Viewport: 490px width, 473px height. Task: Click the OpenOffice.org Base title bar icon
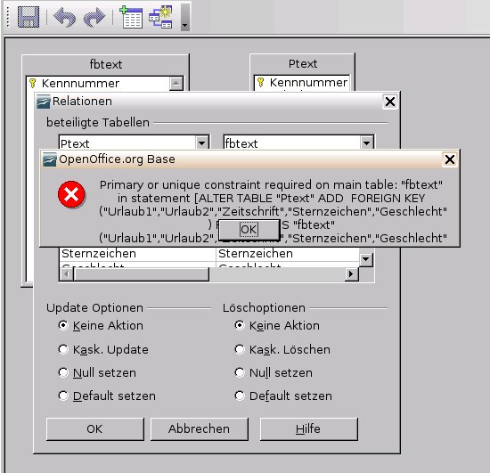coord(49,159)
